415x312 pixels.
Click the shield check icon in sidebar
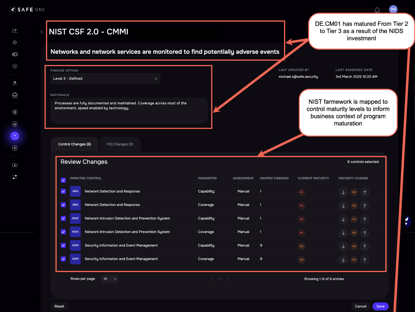coord(15,66)
